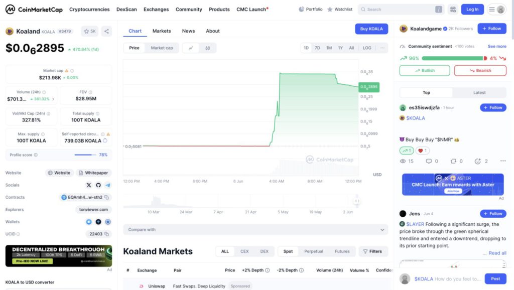
Task: Open the Portfolio pie icon link
Action: 310,9
